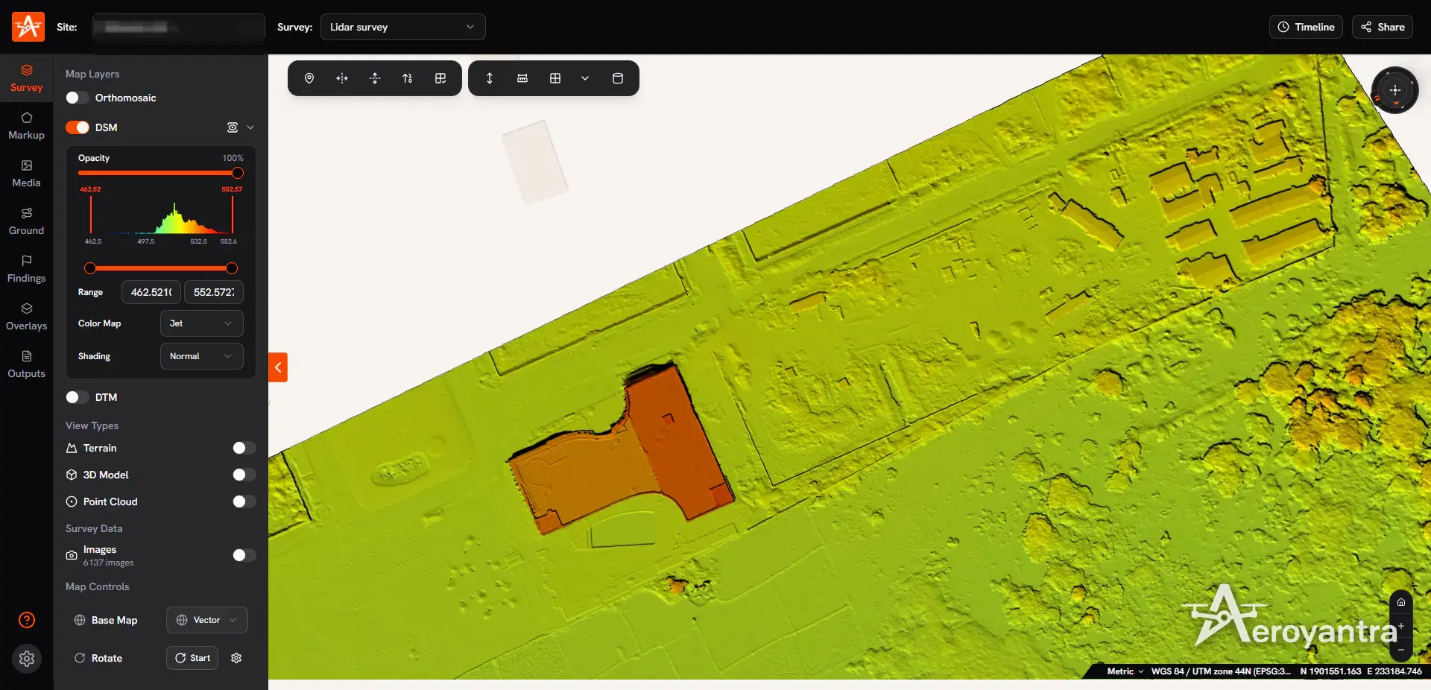Open the Color Map Jet dropdown
Screen dimensions: 1431x690
point(202,323)
